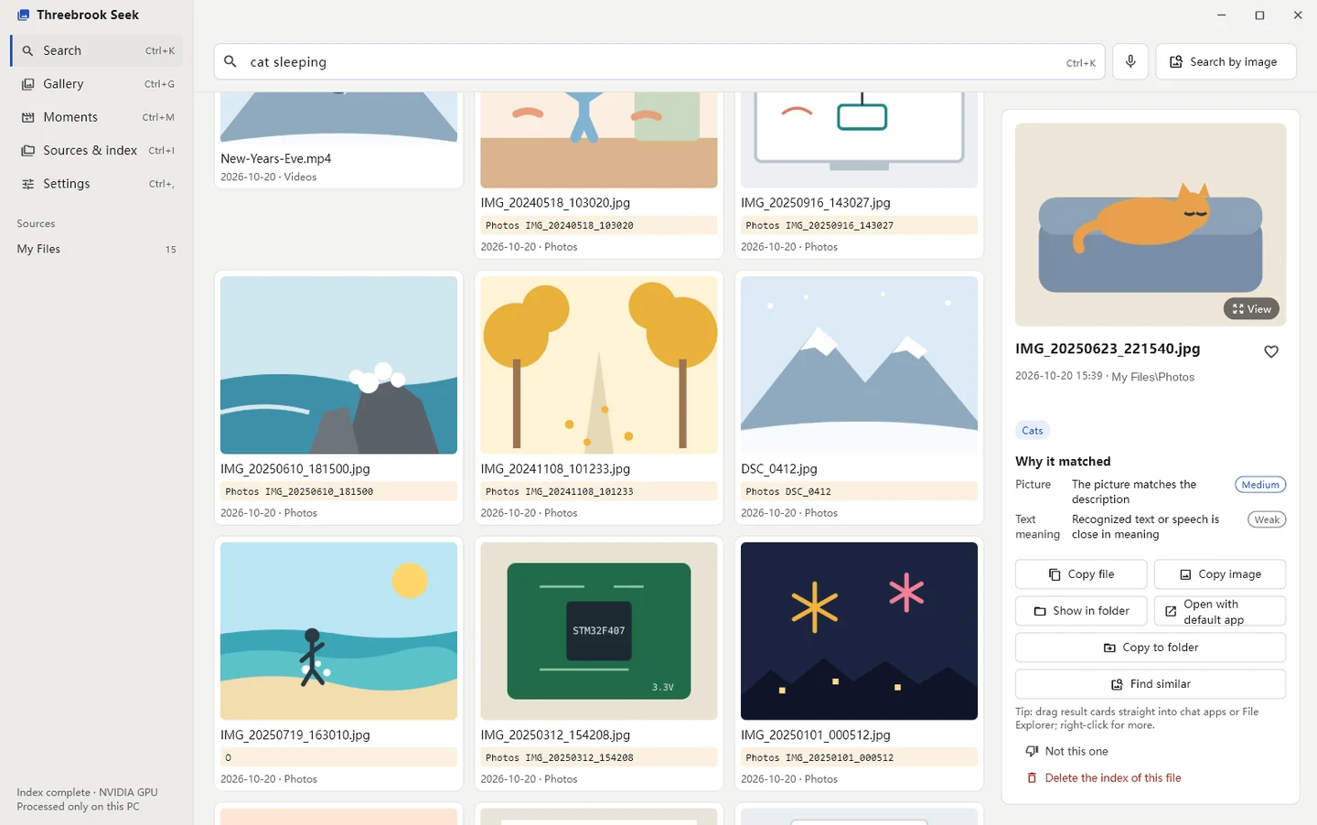Screen dimensions: 1317x825
Task: Click the Search by image button
Action: click(1226, 61)
